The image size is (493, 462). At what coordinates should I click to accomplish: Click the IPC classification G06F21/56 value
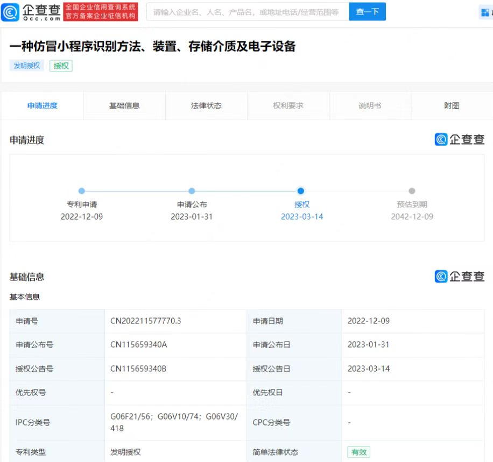(174, 422)
